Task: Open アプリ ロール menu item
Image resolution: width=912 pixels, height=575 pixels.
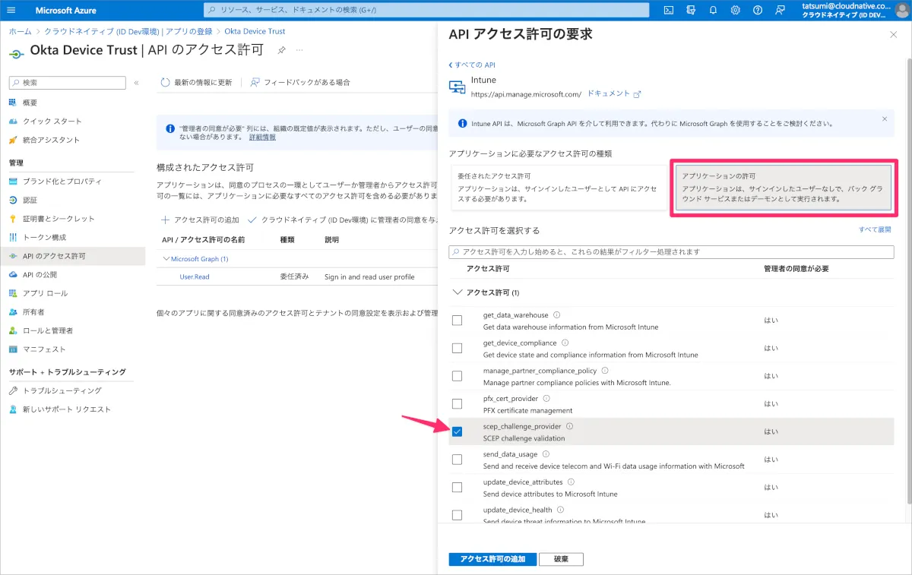Action: pyautogui.click(x=45, y=293)
